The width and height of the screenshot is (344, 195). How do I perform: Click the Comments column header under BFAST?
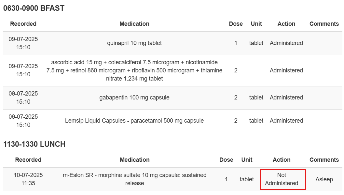324,24
